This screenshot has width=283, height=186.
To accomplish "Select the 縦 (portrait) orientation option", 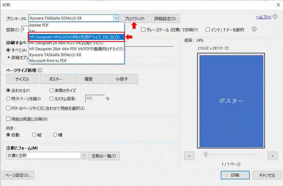I will [34, 135].
